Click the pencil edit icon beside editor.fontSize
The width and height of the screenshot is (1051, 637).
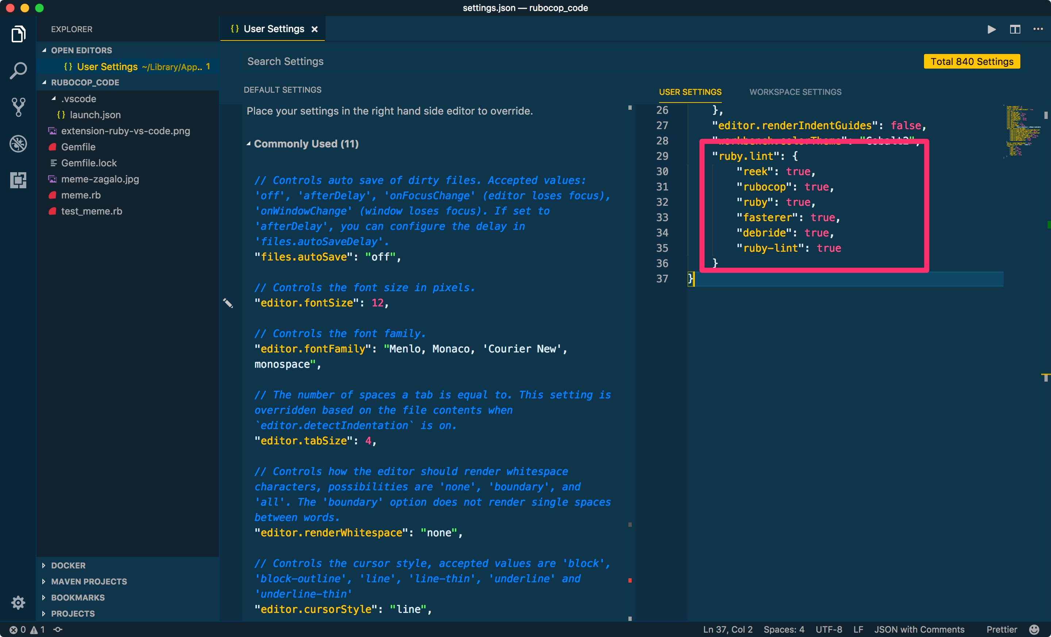coord(228,303)
